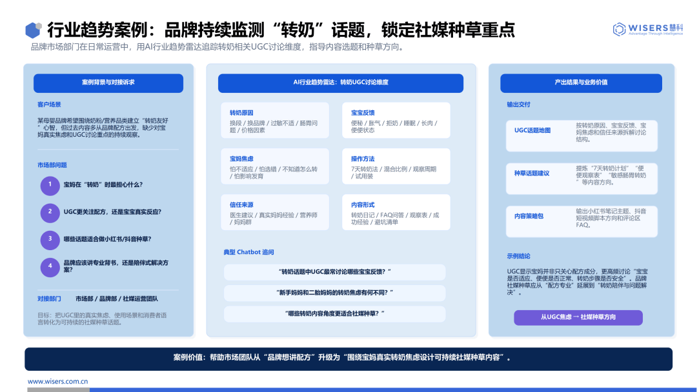697x392 pixels.
Task: Select the purple circle numbered 1
Action: pyautogui.click(x=50, y=186)
